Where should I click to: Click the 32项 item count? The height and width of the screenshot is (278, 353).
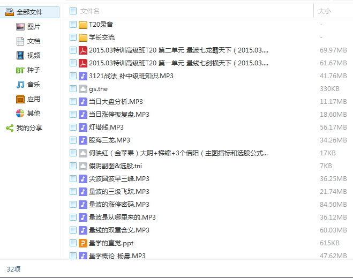click(x=13, y=269)
